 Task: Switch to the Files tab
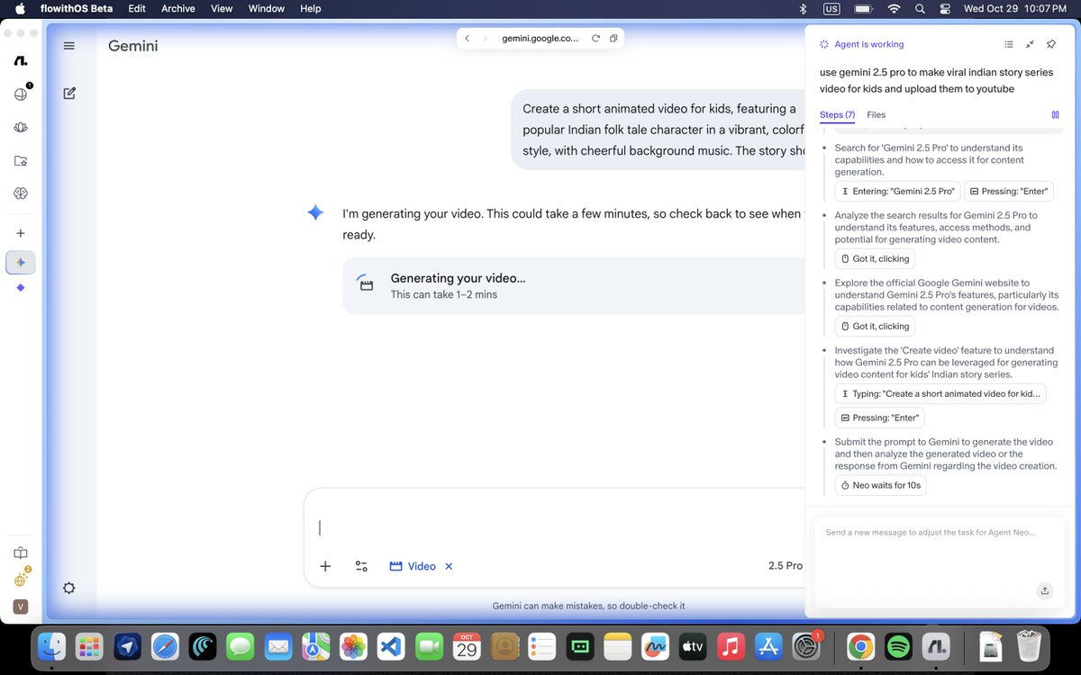(x=877, y=115)
